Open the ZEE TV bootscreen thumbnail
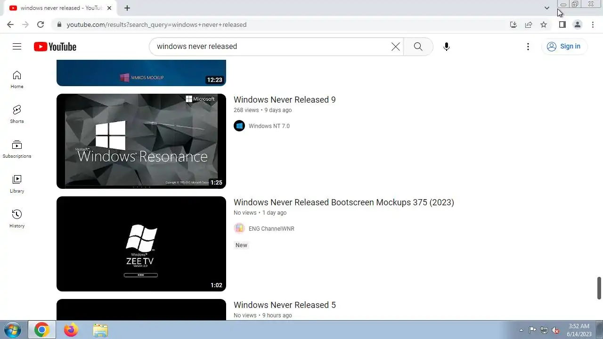The image size is (603, 339). pos(141,244)
